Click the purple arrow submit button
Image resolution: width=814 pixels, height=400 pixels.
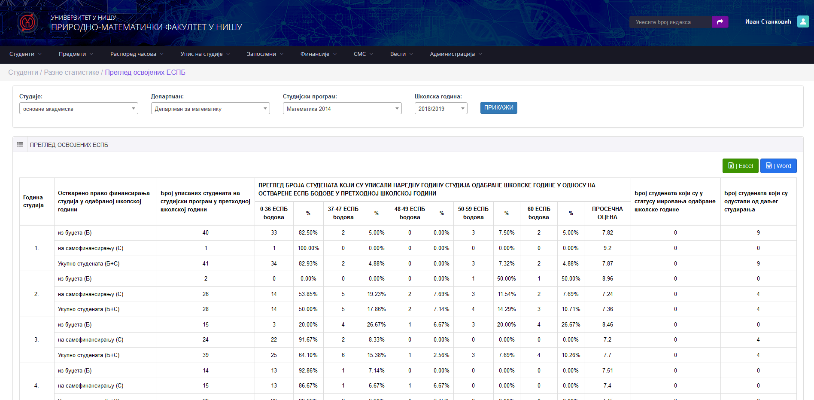[720, 22]
